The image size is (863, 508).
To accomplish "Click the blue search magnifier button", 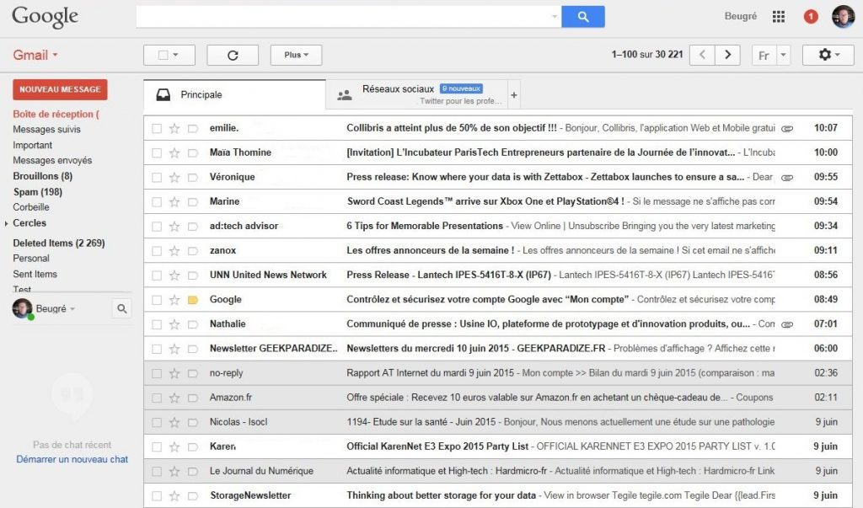I will pyautogui.click(x=583, y=17).
